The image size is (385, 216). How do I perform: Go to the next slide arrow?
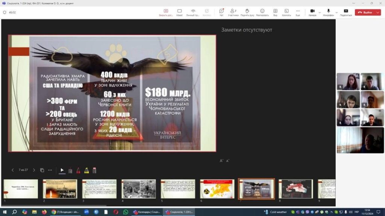pos(34,170)
